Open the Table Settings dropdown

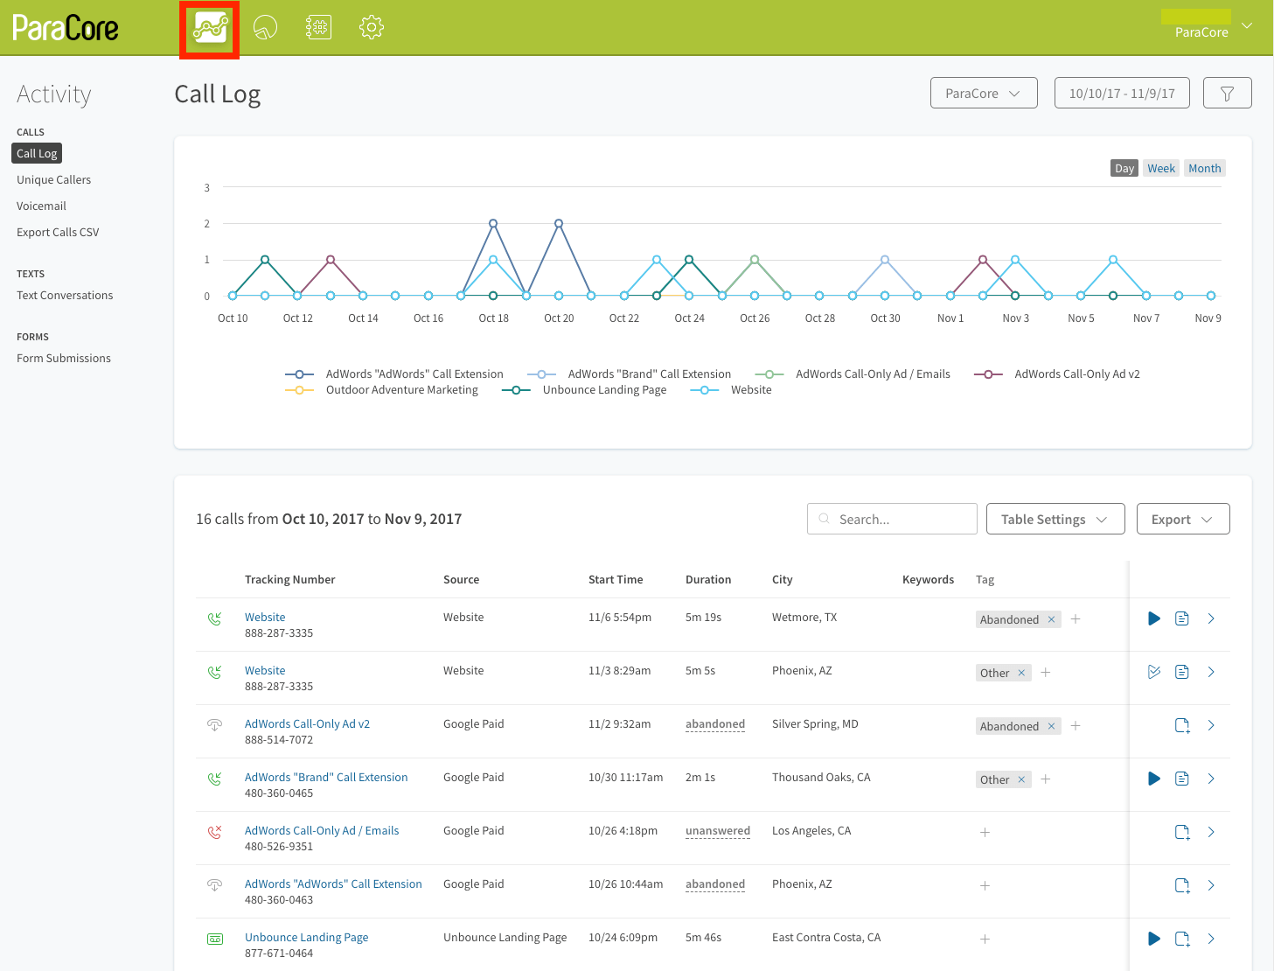[x=1055, y=519]
